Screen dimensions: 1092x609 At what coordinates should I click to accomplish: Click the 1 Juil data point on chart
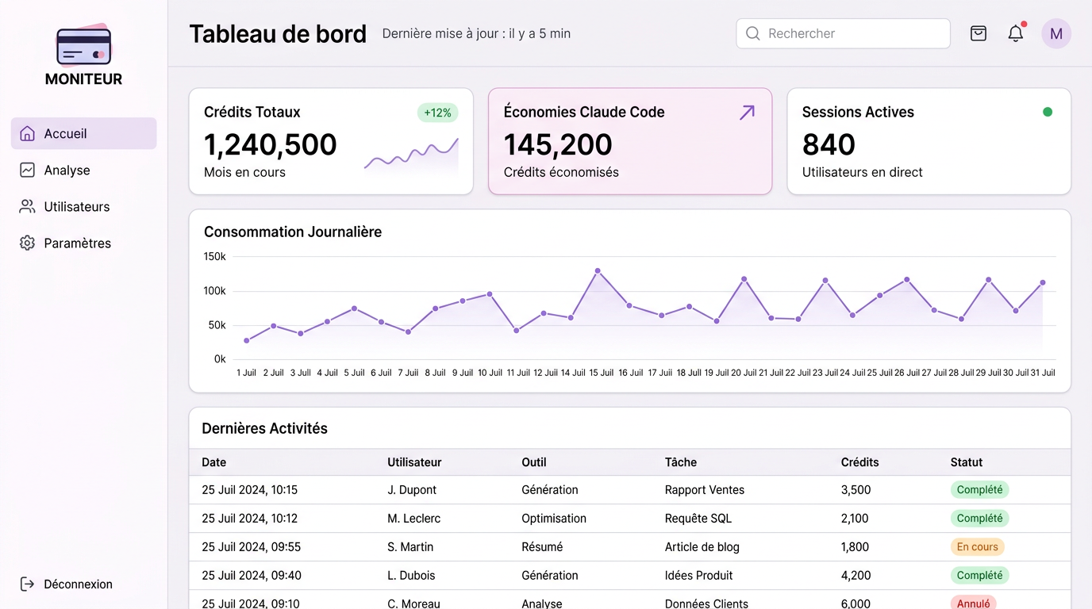pyautogui.click(x=247, y=341)
